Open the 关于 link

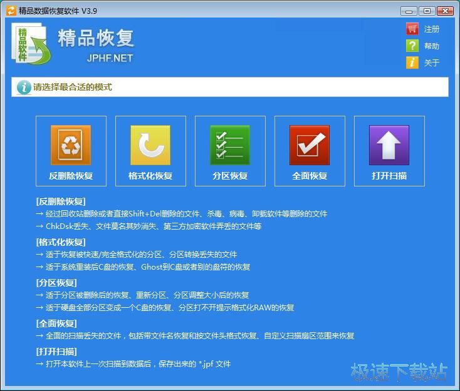[432, 63]
